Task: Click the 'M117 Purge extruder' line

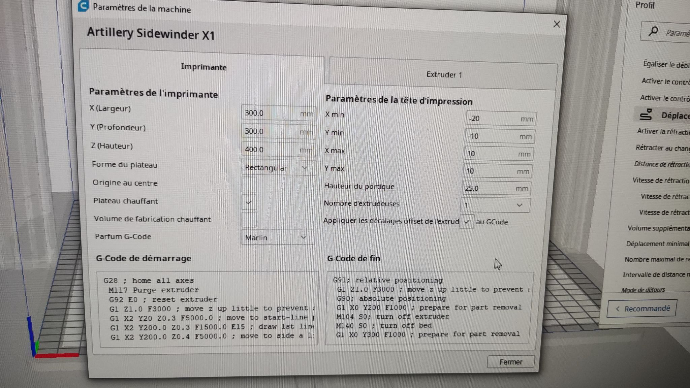Action: (154, 290)
